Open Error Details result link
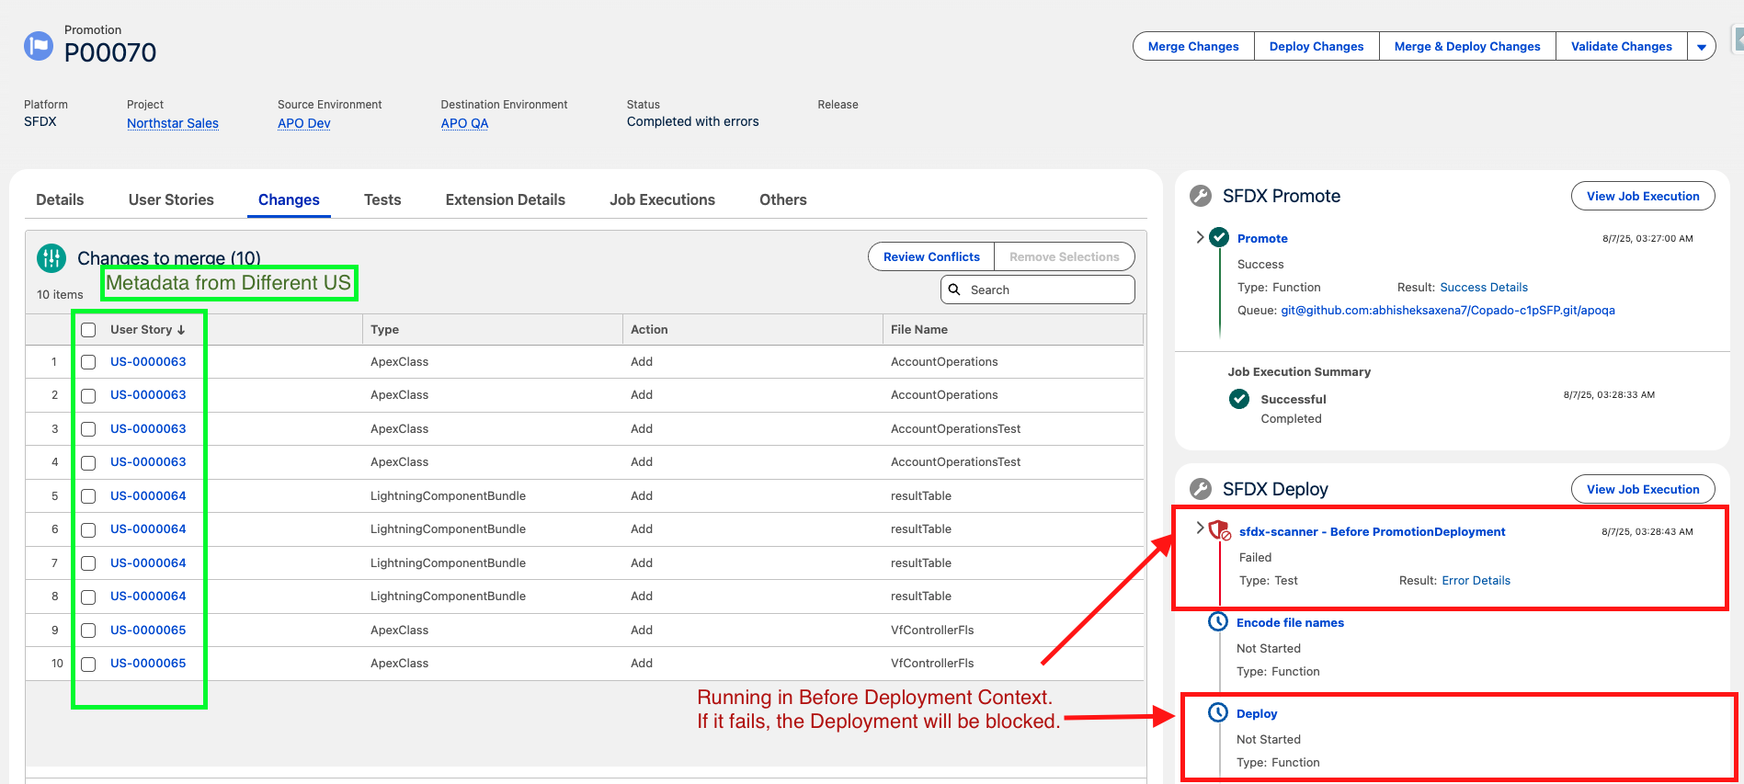1744x784 pixels. [1476, 581]
